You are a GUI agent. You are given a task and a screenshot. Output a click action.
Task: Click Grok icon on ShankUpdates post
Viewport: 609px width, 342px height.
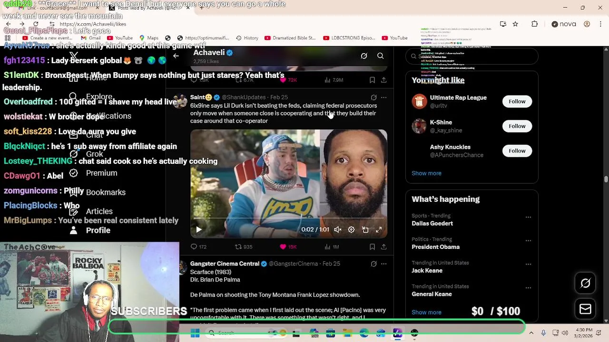[373, 97]
